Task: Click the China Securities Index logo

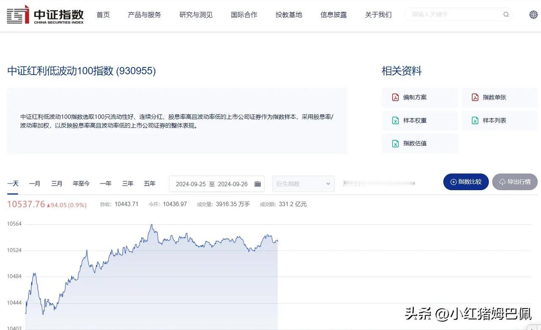Action: tap(45, 14)
